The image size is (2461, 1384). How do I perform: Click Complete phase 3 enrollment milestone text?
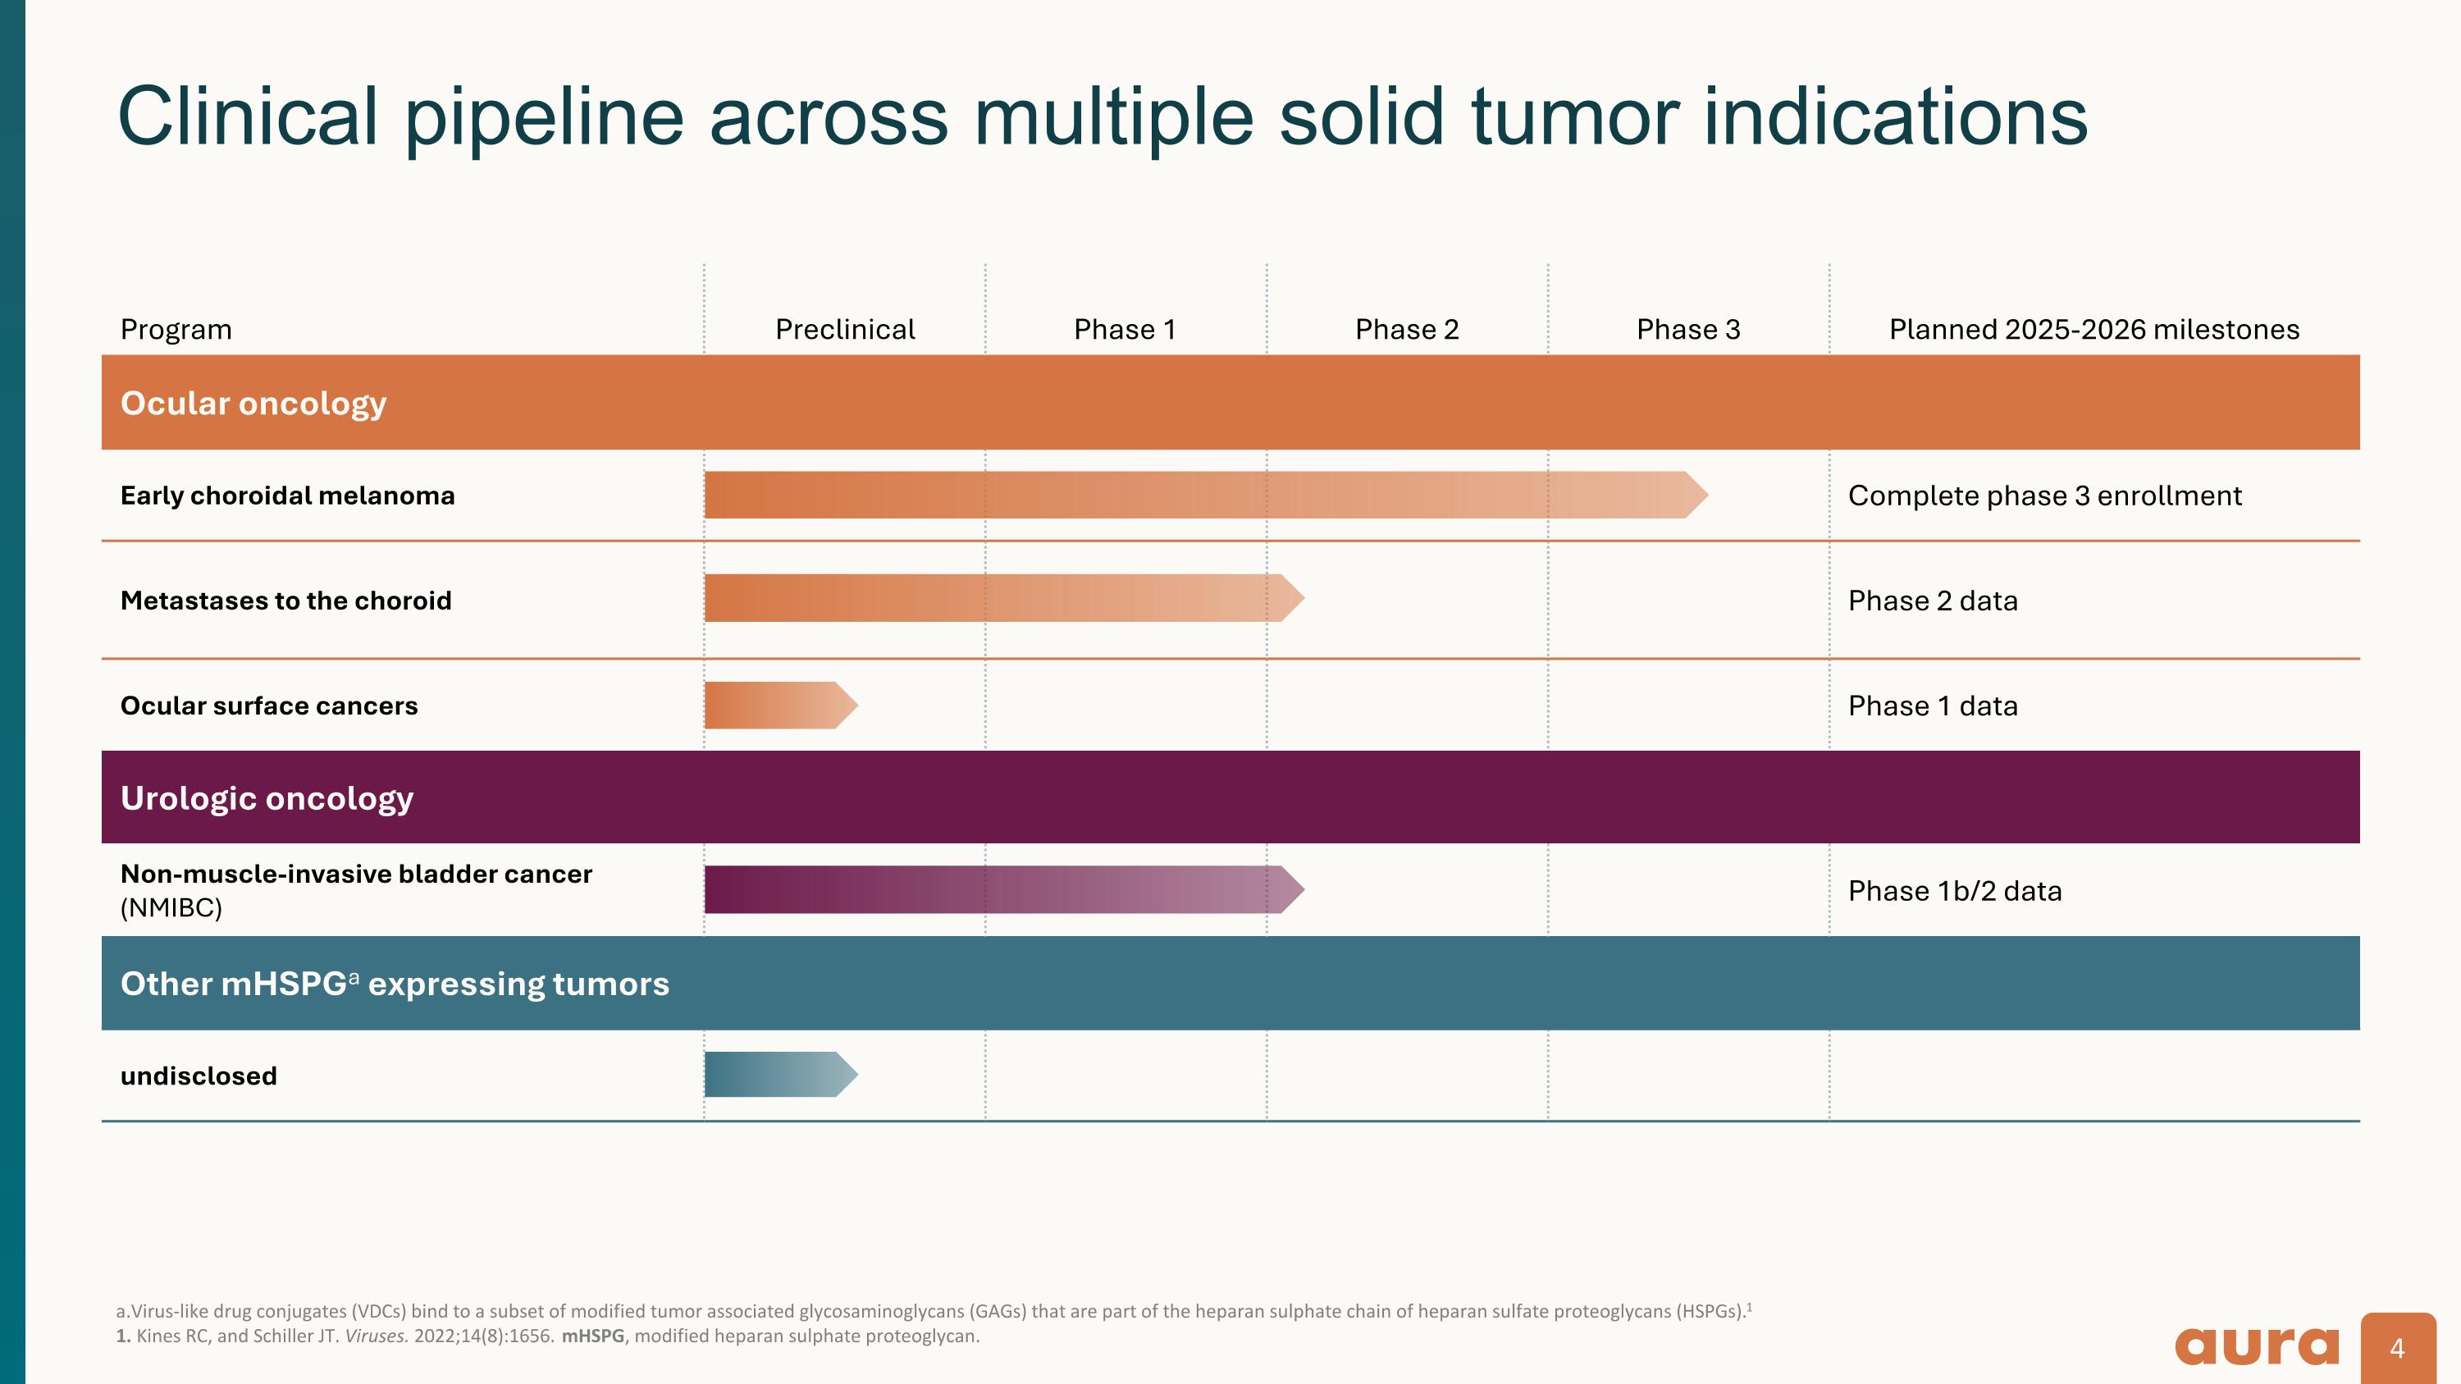point(2044,496)
